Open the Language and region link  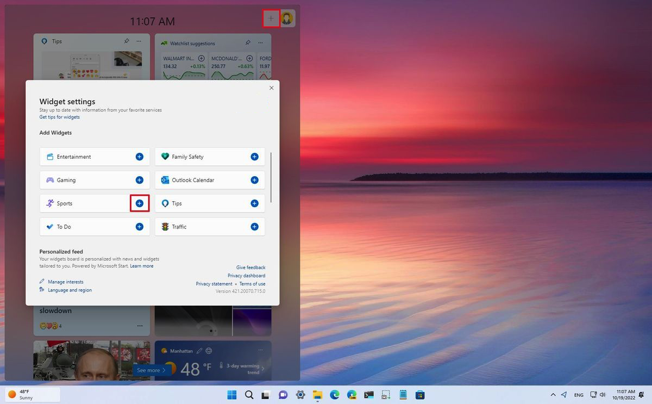[x=70, y=290]
